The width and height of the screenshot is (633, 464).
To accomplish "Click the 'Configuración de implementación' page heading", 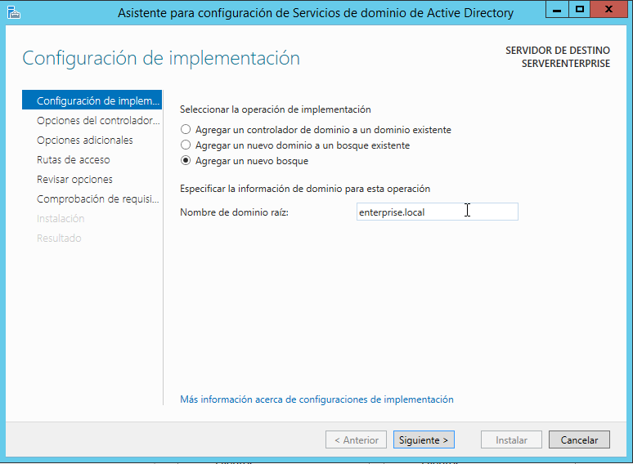I will [161, 58].
